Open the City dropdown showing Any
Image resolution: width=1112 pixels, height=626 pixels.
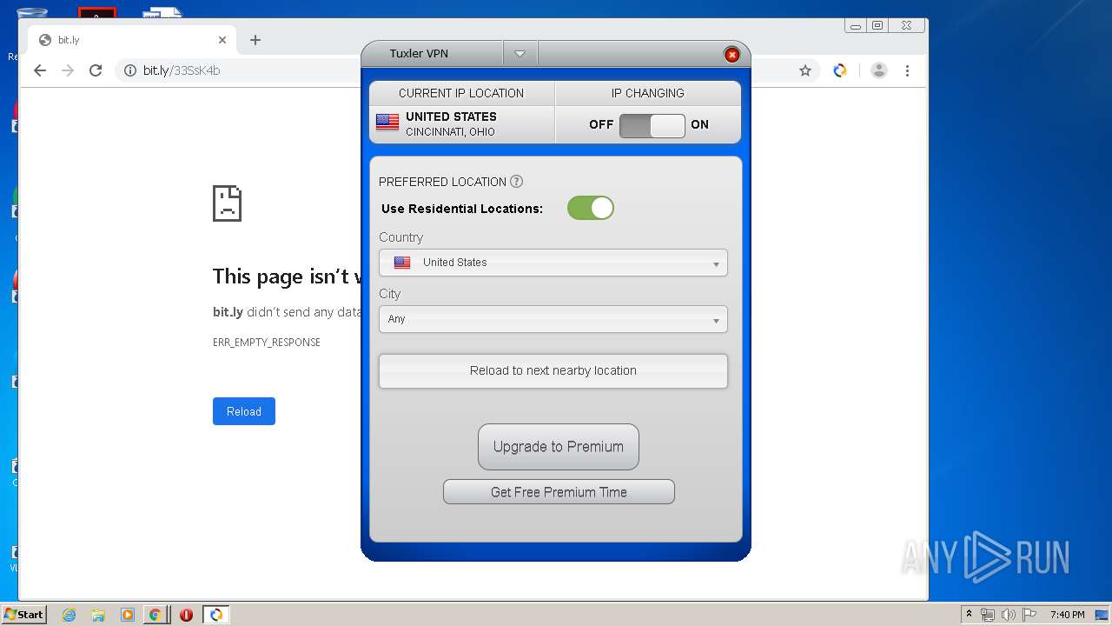[x=553, y=319]
